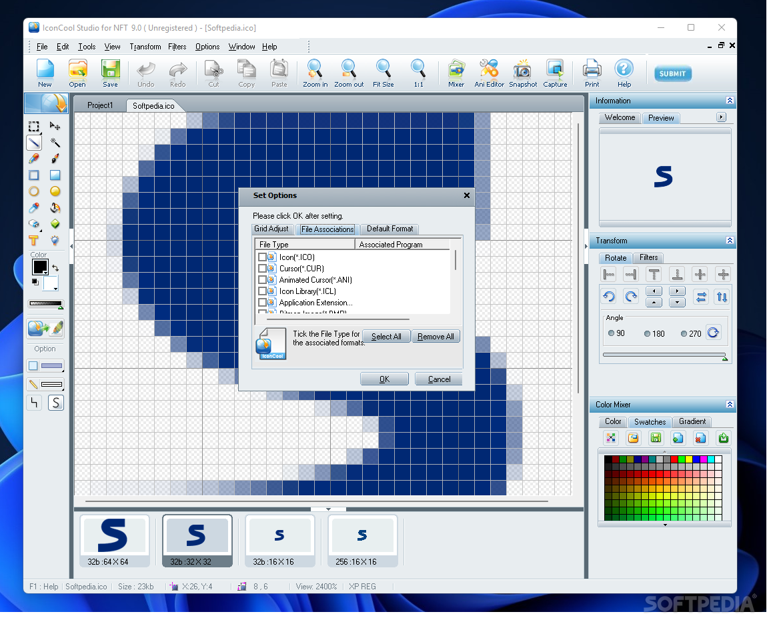The height and width of the screenshot is (622, 767).
Task: Click the Remove All button
Action: pos(436,337)
